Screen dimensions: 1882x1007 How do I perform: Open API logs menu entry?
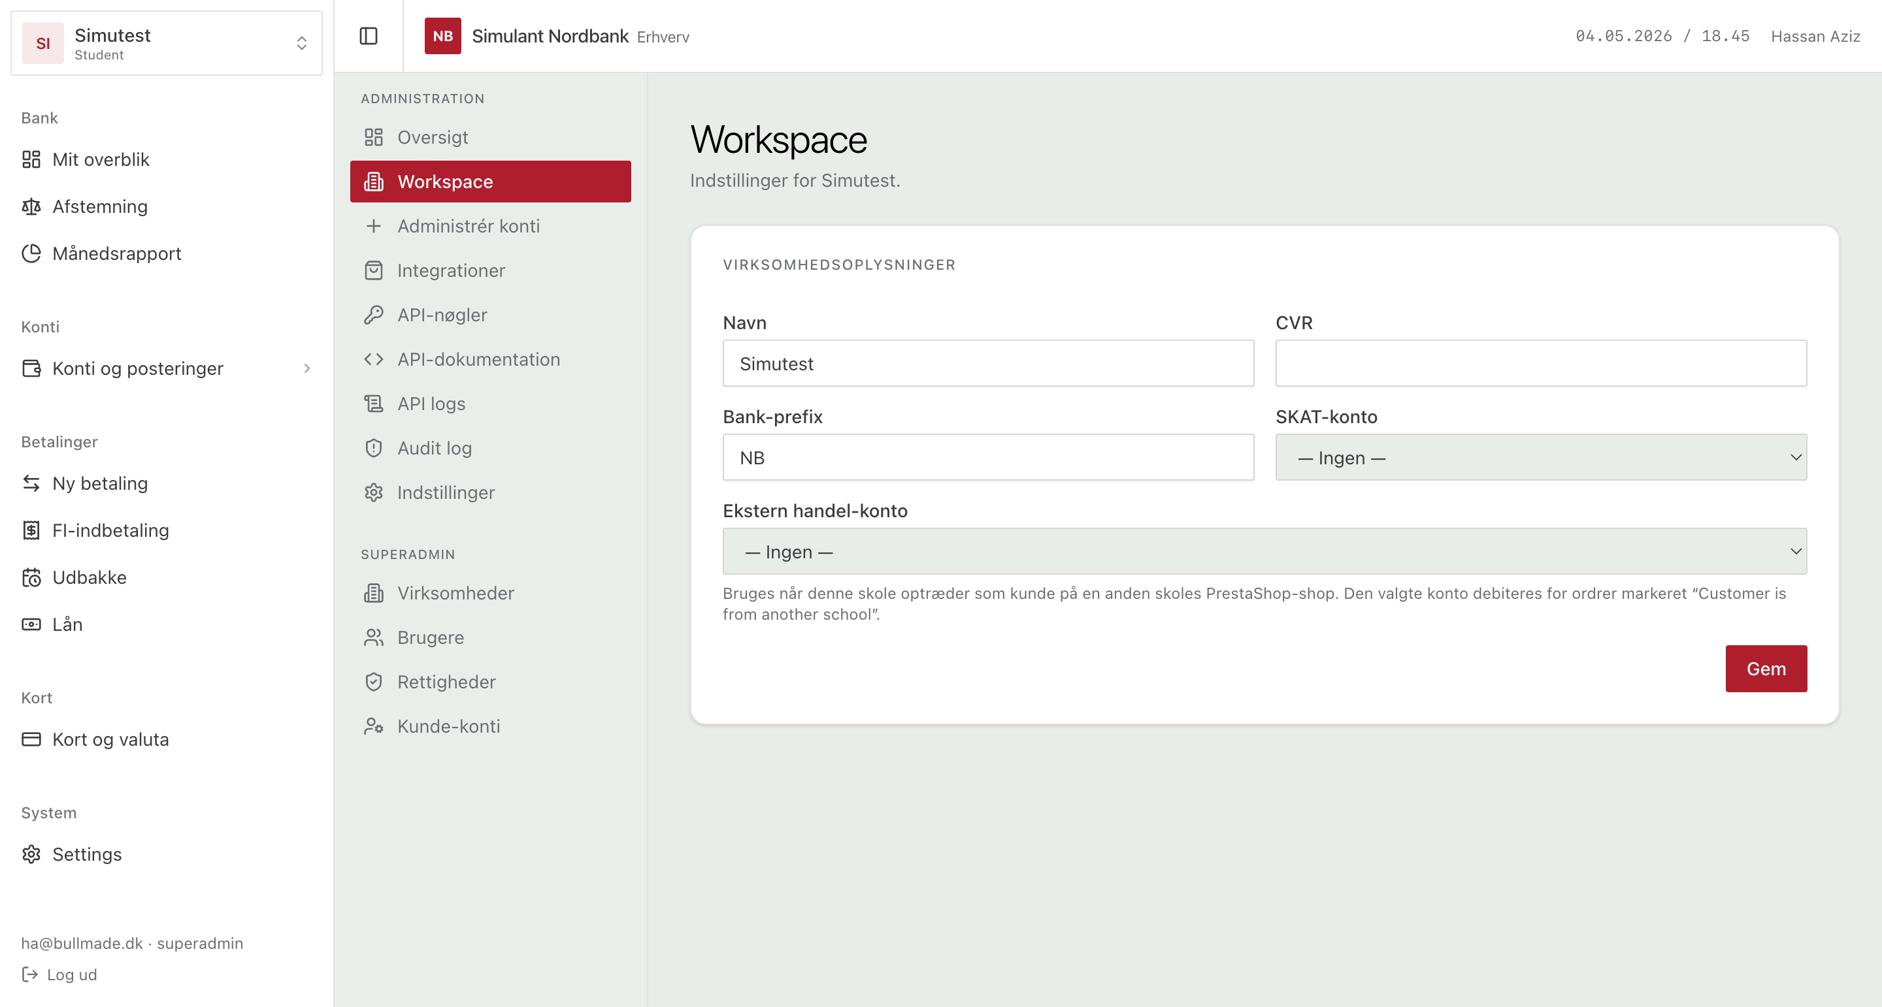click(x=490, y=404)
